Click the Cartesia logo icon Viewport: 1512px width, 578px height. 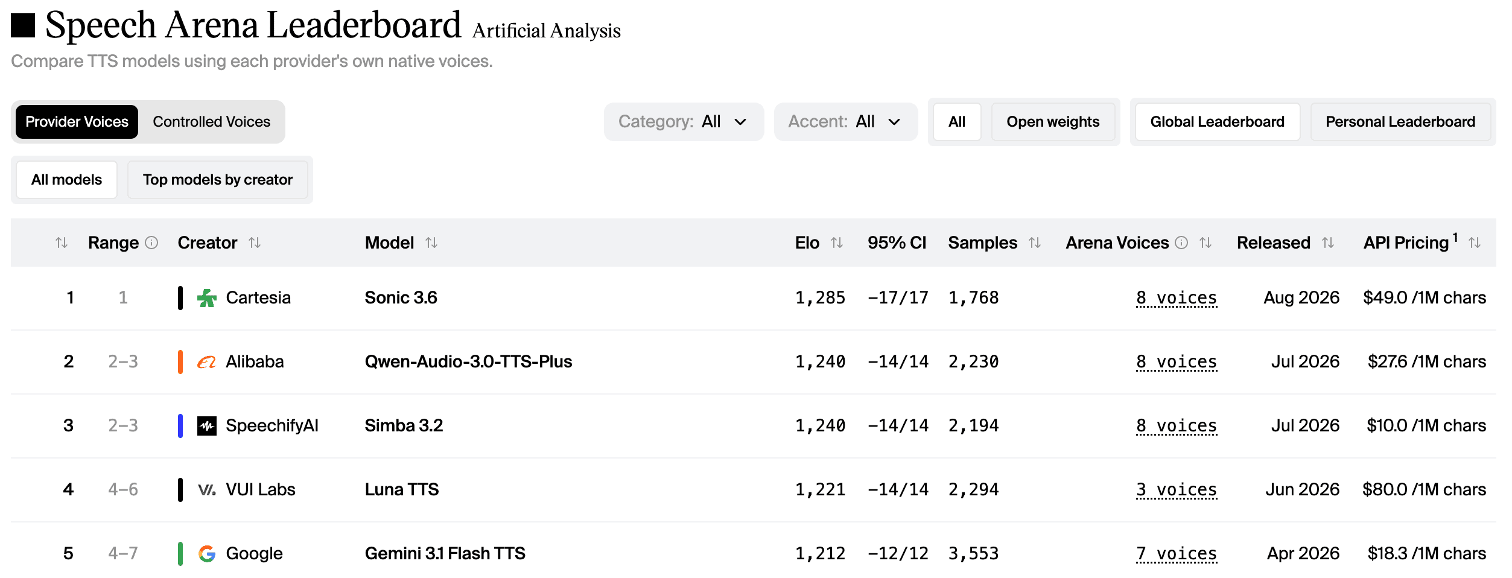click(x=206, y=298)
